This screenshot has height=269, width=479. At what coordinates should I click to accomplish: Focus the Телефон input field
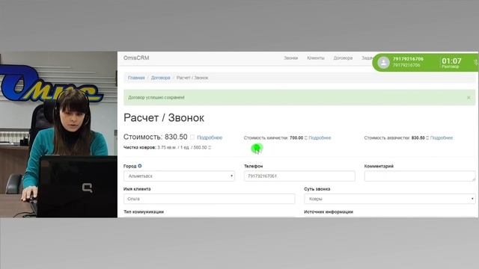(x=299, y=176)
